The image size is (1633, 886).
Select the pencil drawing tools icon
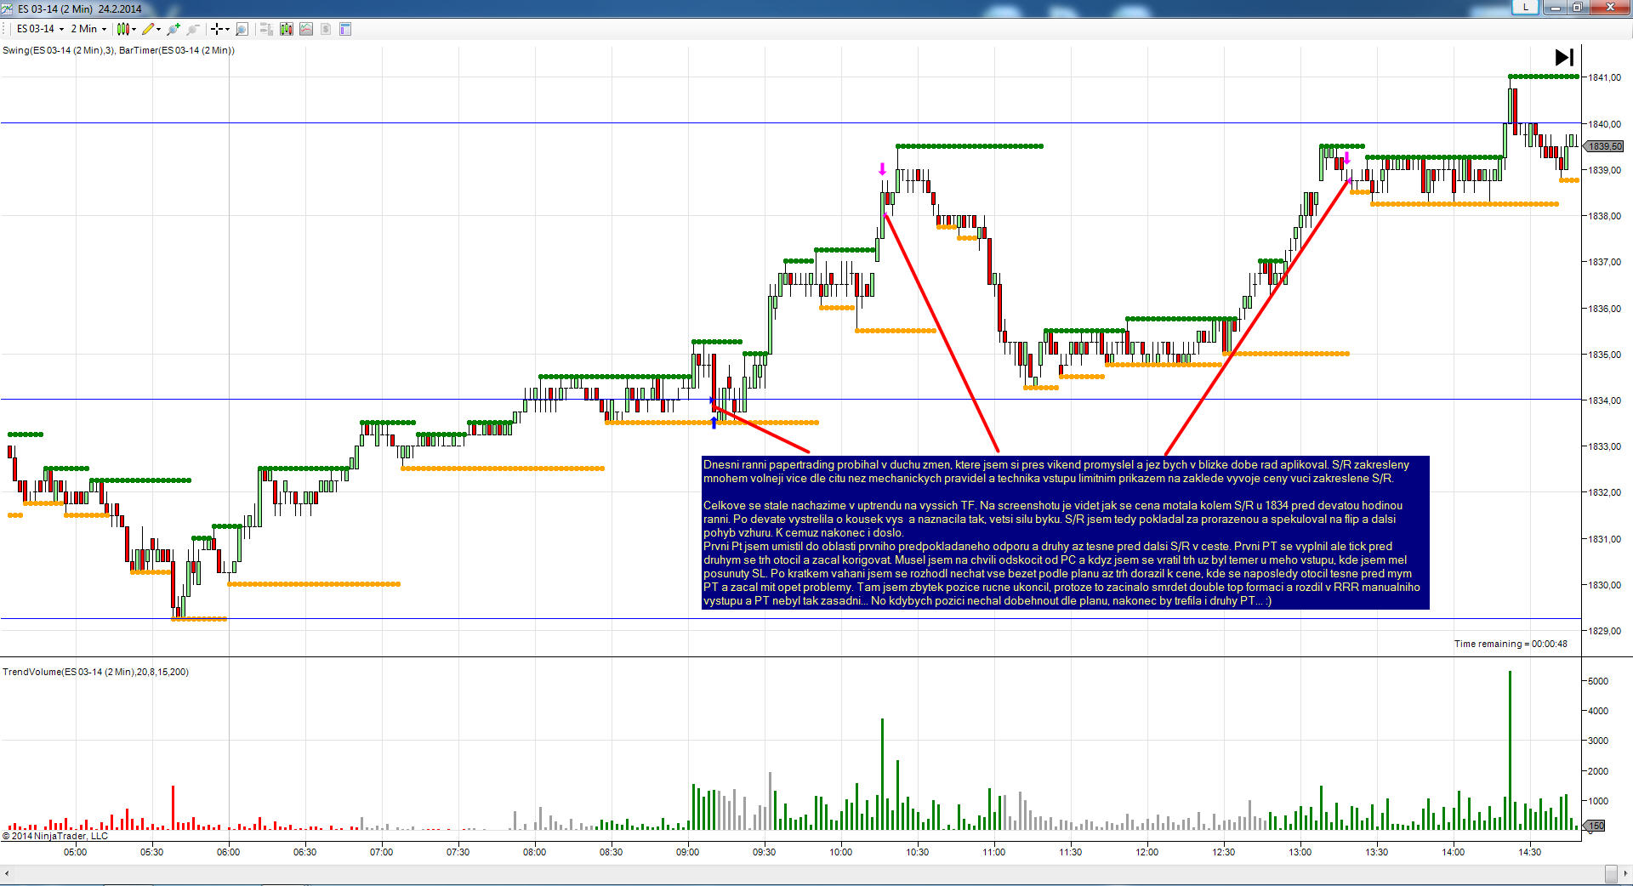148,29
